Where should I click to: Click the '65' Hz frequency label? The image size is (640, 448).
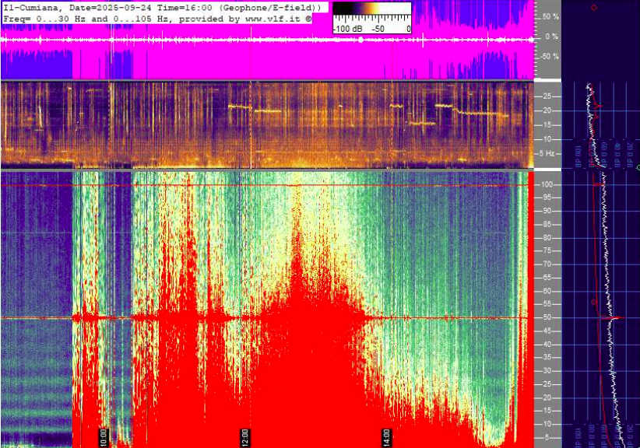[547, 278]
